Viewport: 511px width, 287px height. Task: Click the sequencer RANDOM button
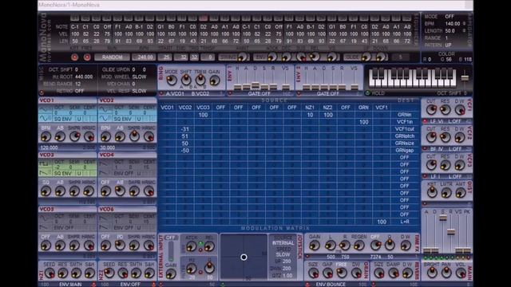click(112, 57)
